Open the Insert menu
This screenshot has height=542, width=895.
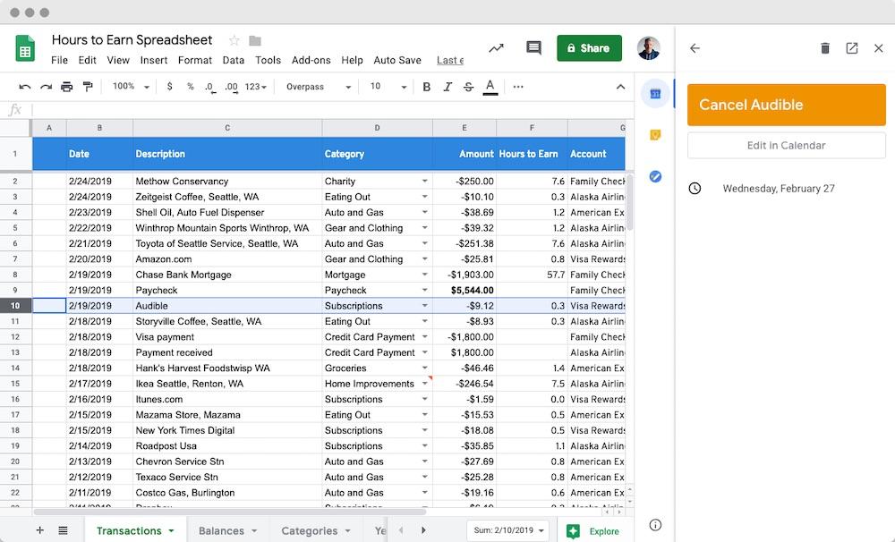click(154, 60)
